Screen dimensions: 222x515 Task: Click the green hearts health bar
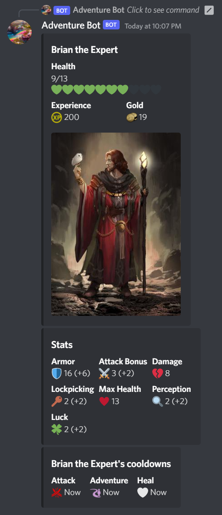coord(106,89)
